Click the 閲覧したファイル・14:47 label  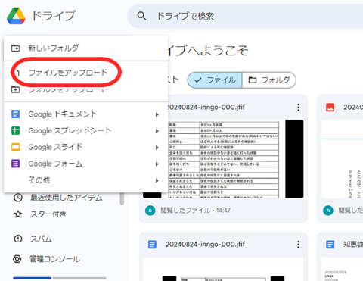coord(196,211)
